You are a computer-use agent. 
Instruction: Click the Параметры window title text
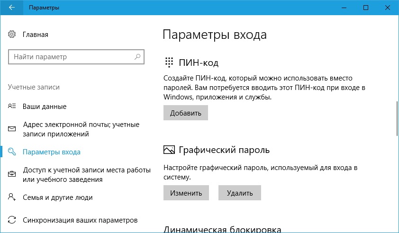pyautogui.click(x=44, y=8)
